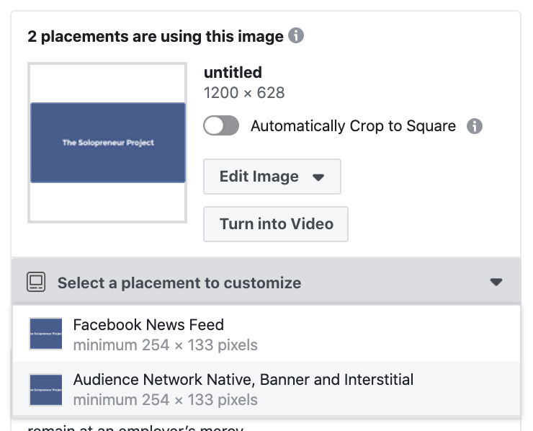Expand Select a placement to customize

(x=266, y=281)
